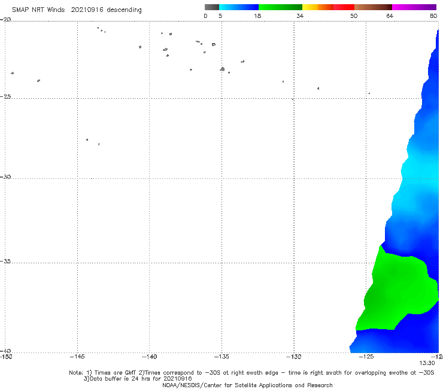Click the swath time label '13:30'
443x389 pixels.
(427, 363)
